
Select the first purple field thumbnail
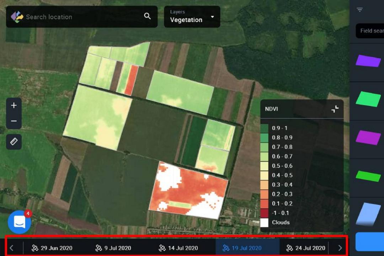pos(368,61)
